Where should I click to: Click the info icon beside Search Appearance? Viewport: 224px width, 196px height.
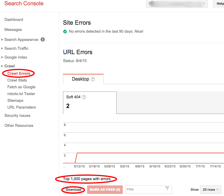tap(43, 39)
